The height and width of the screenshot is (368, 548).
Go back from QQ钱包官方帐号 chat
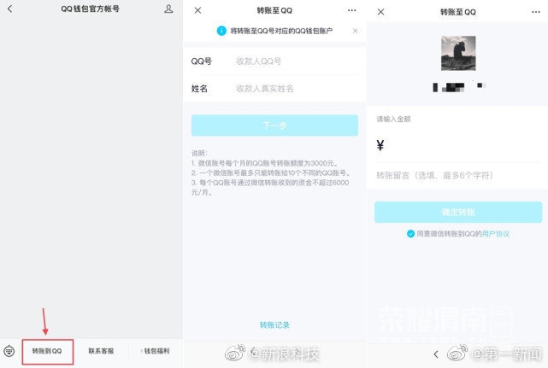9,9
